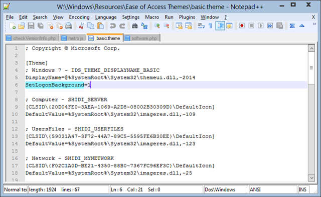321x197 pixels.
Task: Open the Plugins menu
Action: tap(187, 17)
